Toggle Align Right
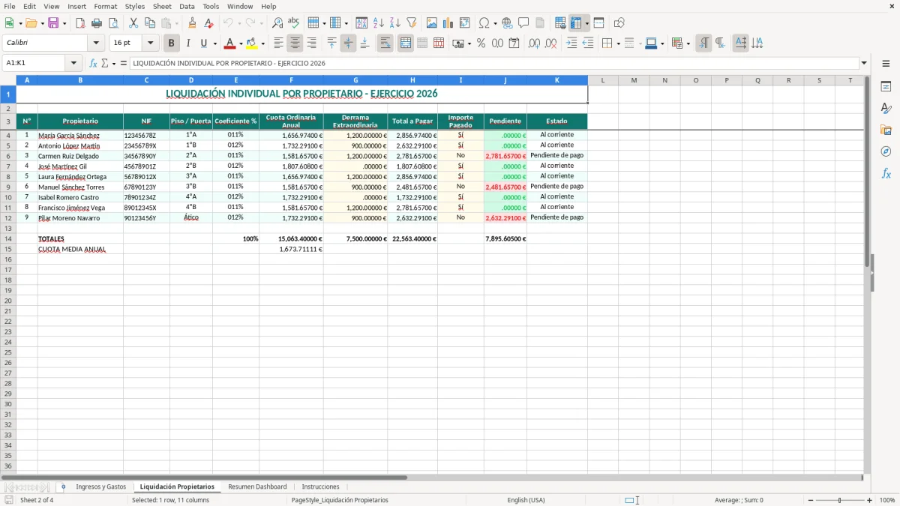Image resolution: width=900 pixels, height=506 pixels. pyautogui.click(x=311, y=43)
